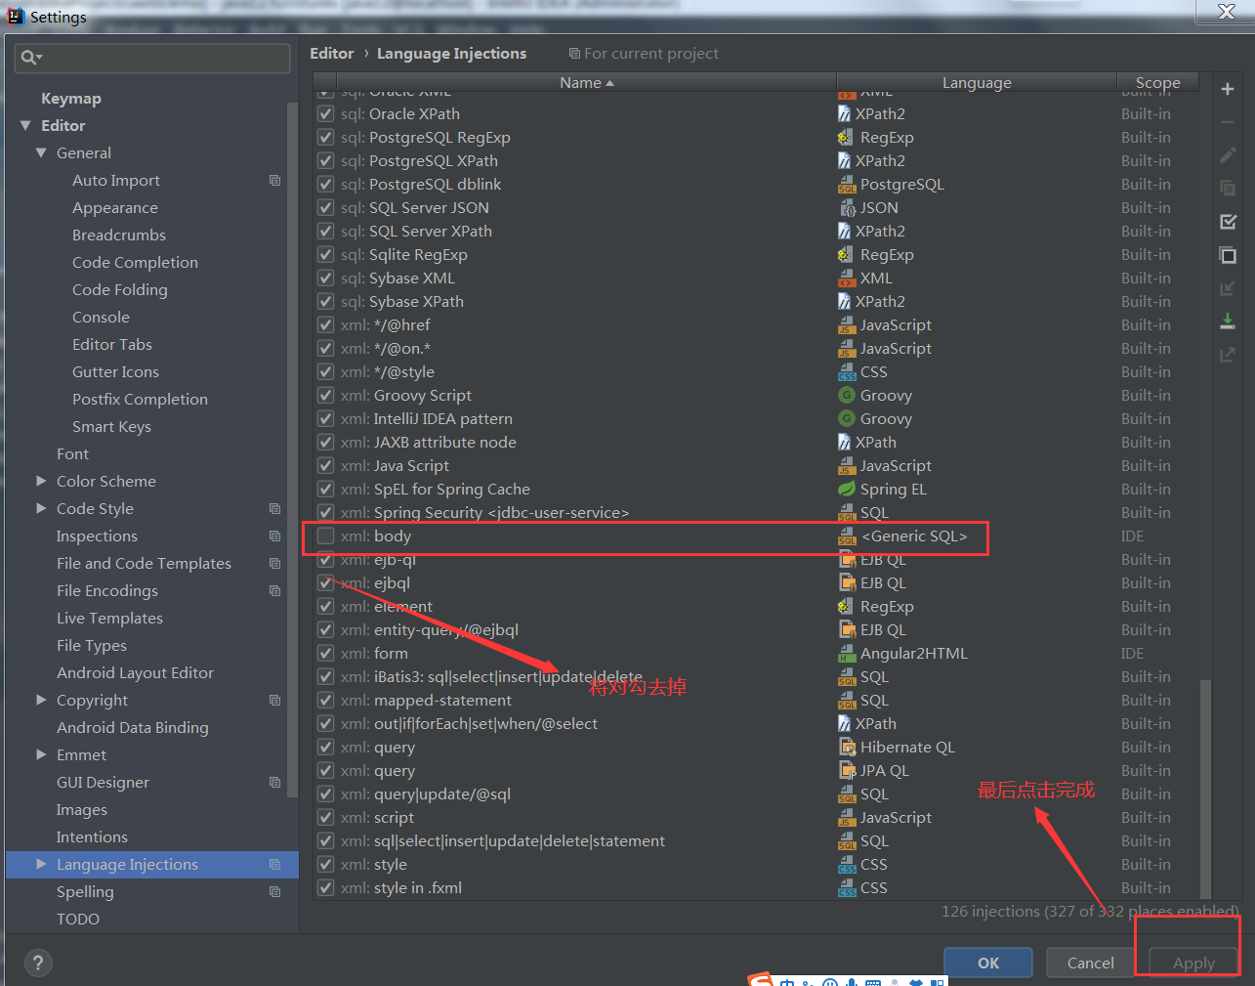Viewport: 1255px width, 986px height.
Task: Click the Help question mark button
Action: [x=38, y=963]
